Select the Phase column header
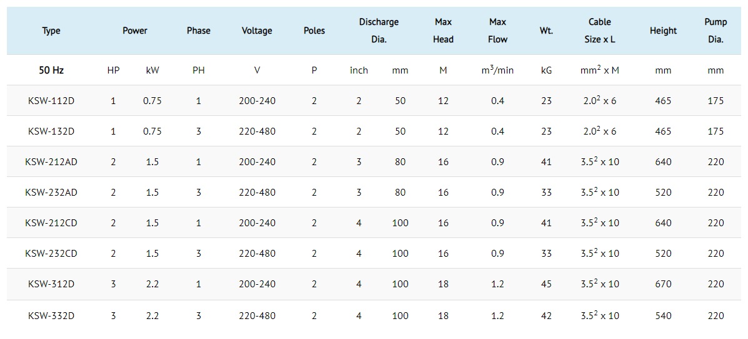 point(199,31)
